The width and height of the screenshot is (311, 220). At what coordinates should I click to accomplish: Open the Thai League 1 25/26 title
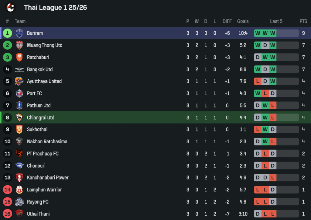pyautogui.click(x=55, y=8)
